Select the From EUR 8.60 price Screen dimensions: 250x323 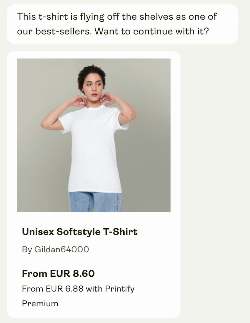(x=58, y=274)
